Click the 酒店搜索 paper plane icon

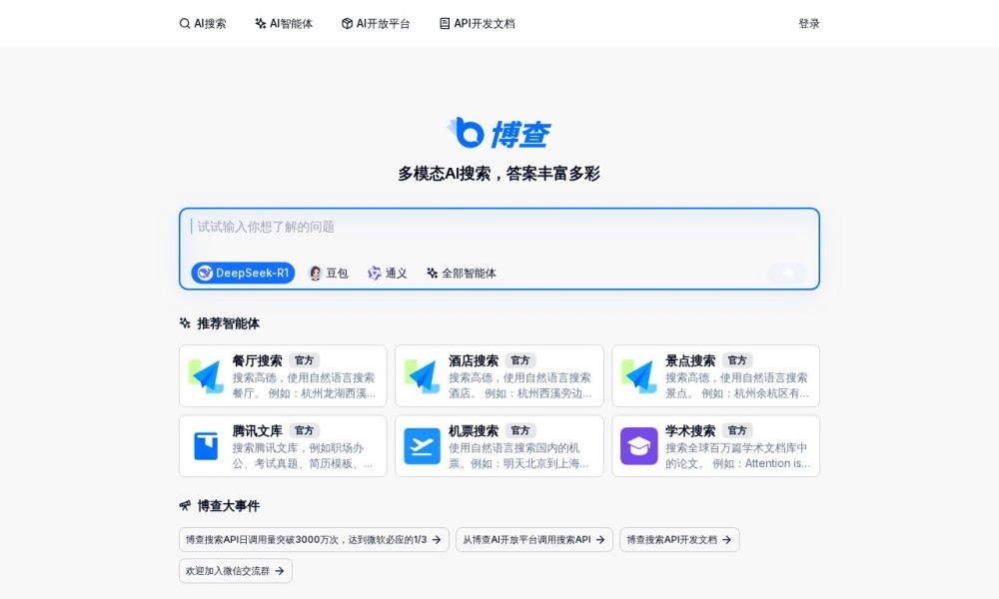pyautogui.click(x=422, y=376)
